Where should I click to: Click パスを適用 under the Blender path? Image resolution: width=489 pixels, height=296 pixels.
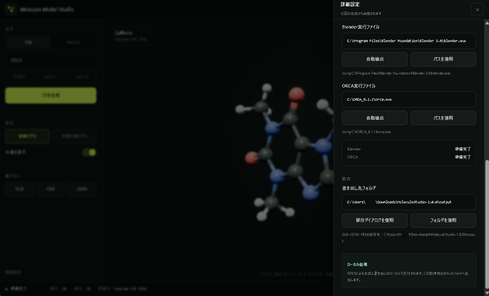(443, 59)
